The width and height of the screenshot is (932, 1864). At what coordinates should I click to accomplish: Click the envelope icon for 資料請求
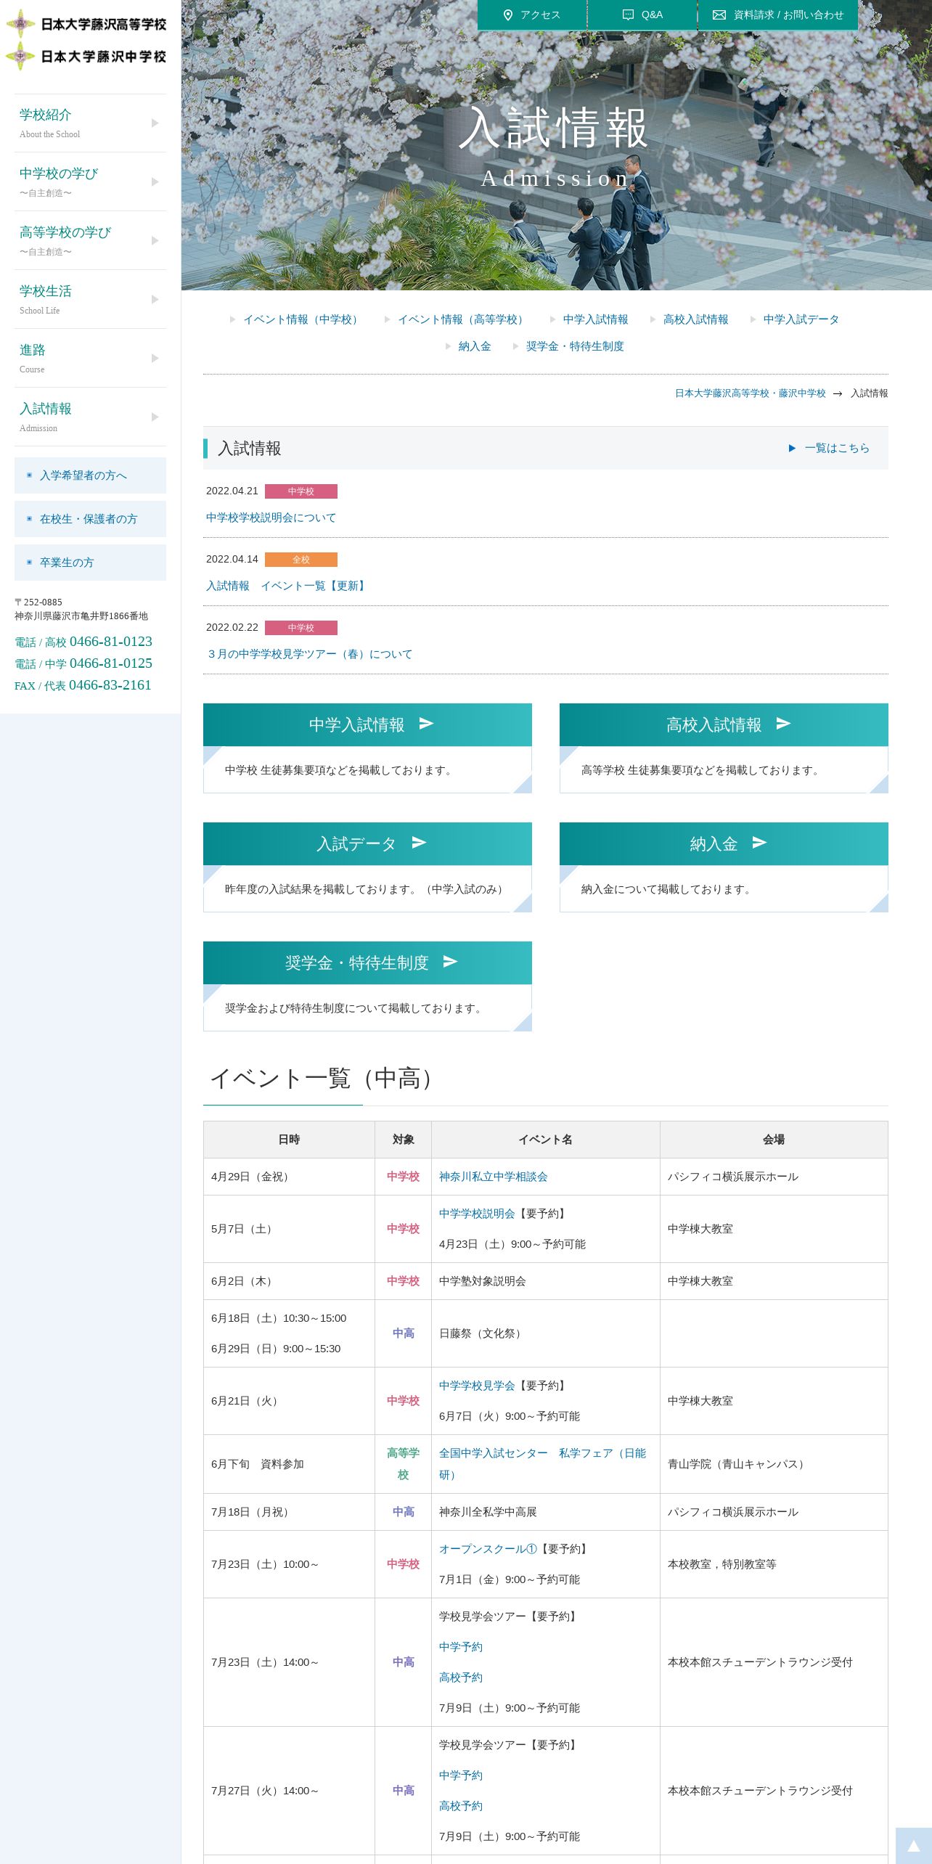[x=719, y=15]
